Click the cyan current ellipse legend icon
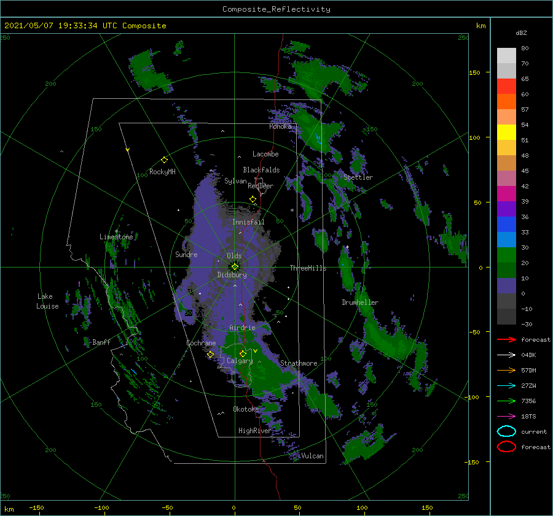This screenshot has width=553, height=516. point(506,431)
